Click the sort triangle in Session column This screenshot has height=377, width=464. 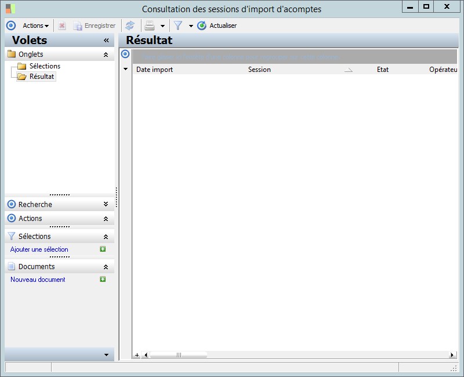coord(349,70)
